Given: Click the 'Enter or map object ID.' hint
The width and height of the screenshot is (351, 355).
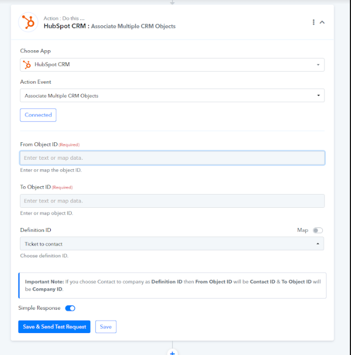Looking at the screenshot, I should [x=47, y=213].
